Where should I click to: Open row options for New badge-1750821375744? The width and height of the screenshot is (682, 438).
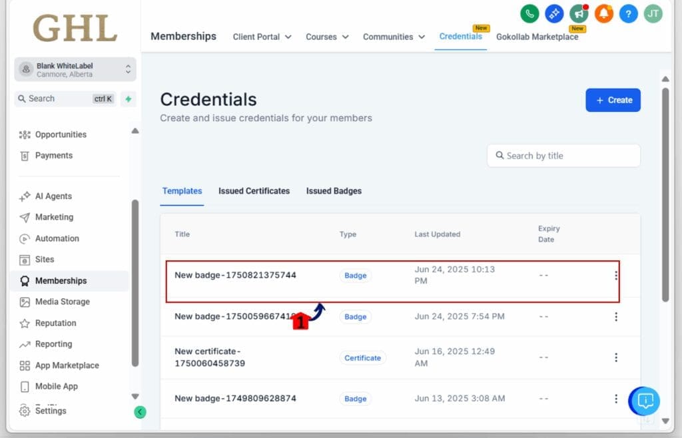tap(616, 276)
